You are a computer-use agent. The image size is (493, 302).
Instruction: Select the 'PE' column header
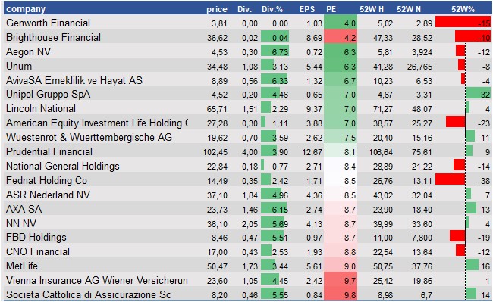(x=331, y=9)
